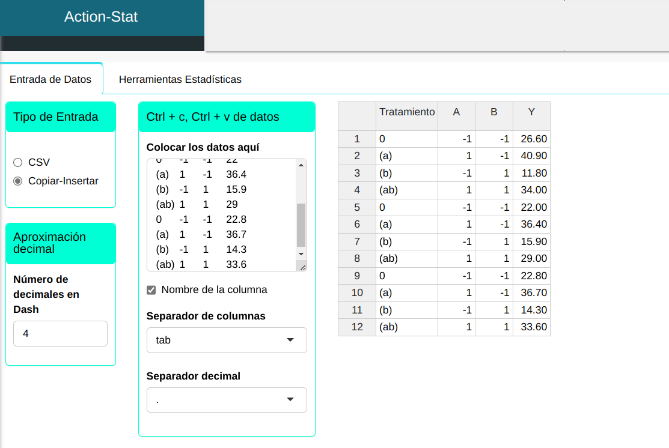Click row number 12 in the table

click(x=357, y=327)
